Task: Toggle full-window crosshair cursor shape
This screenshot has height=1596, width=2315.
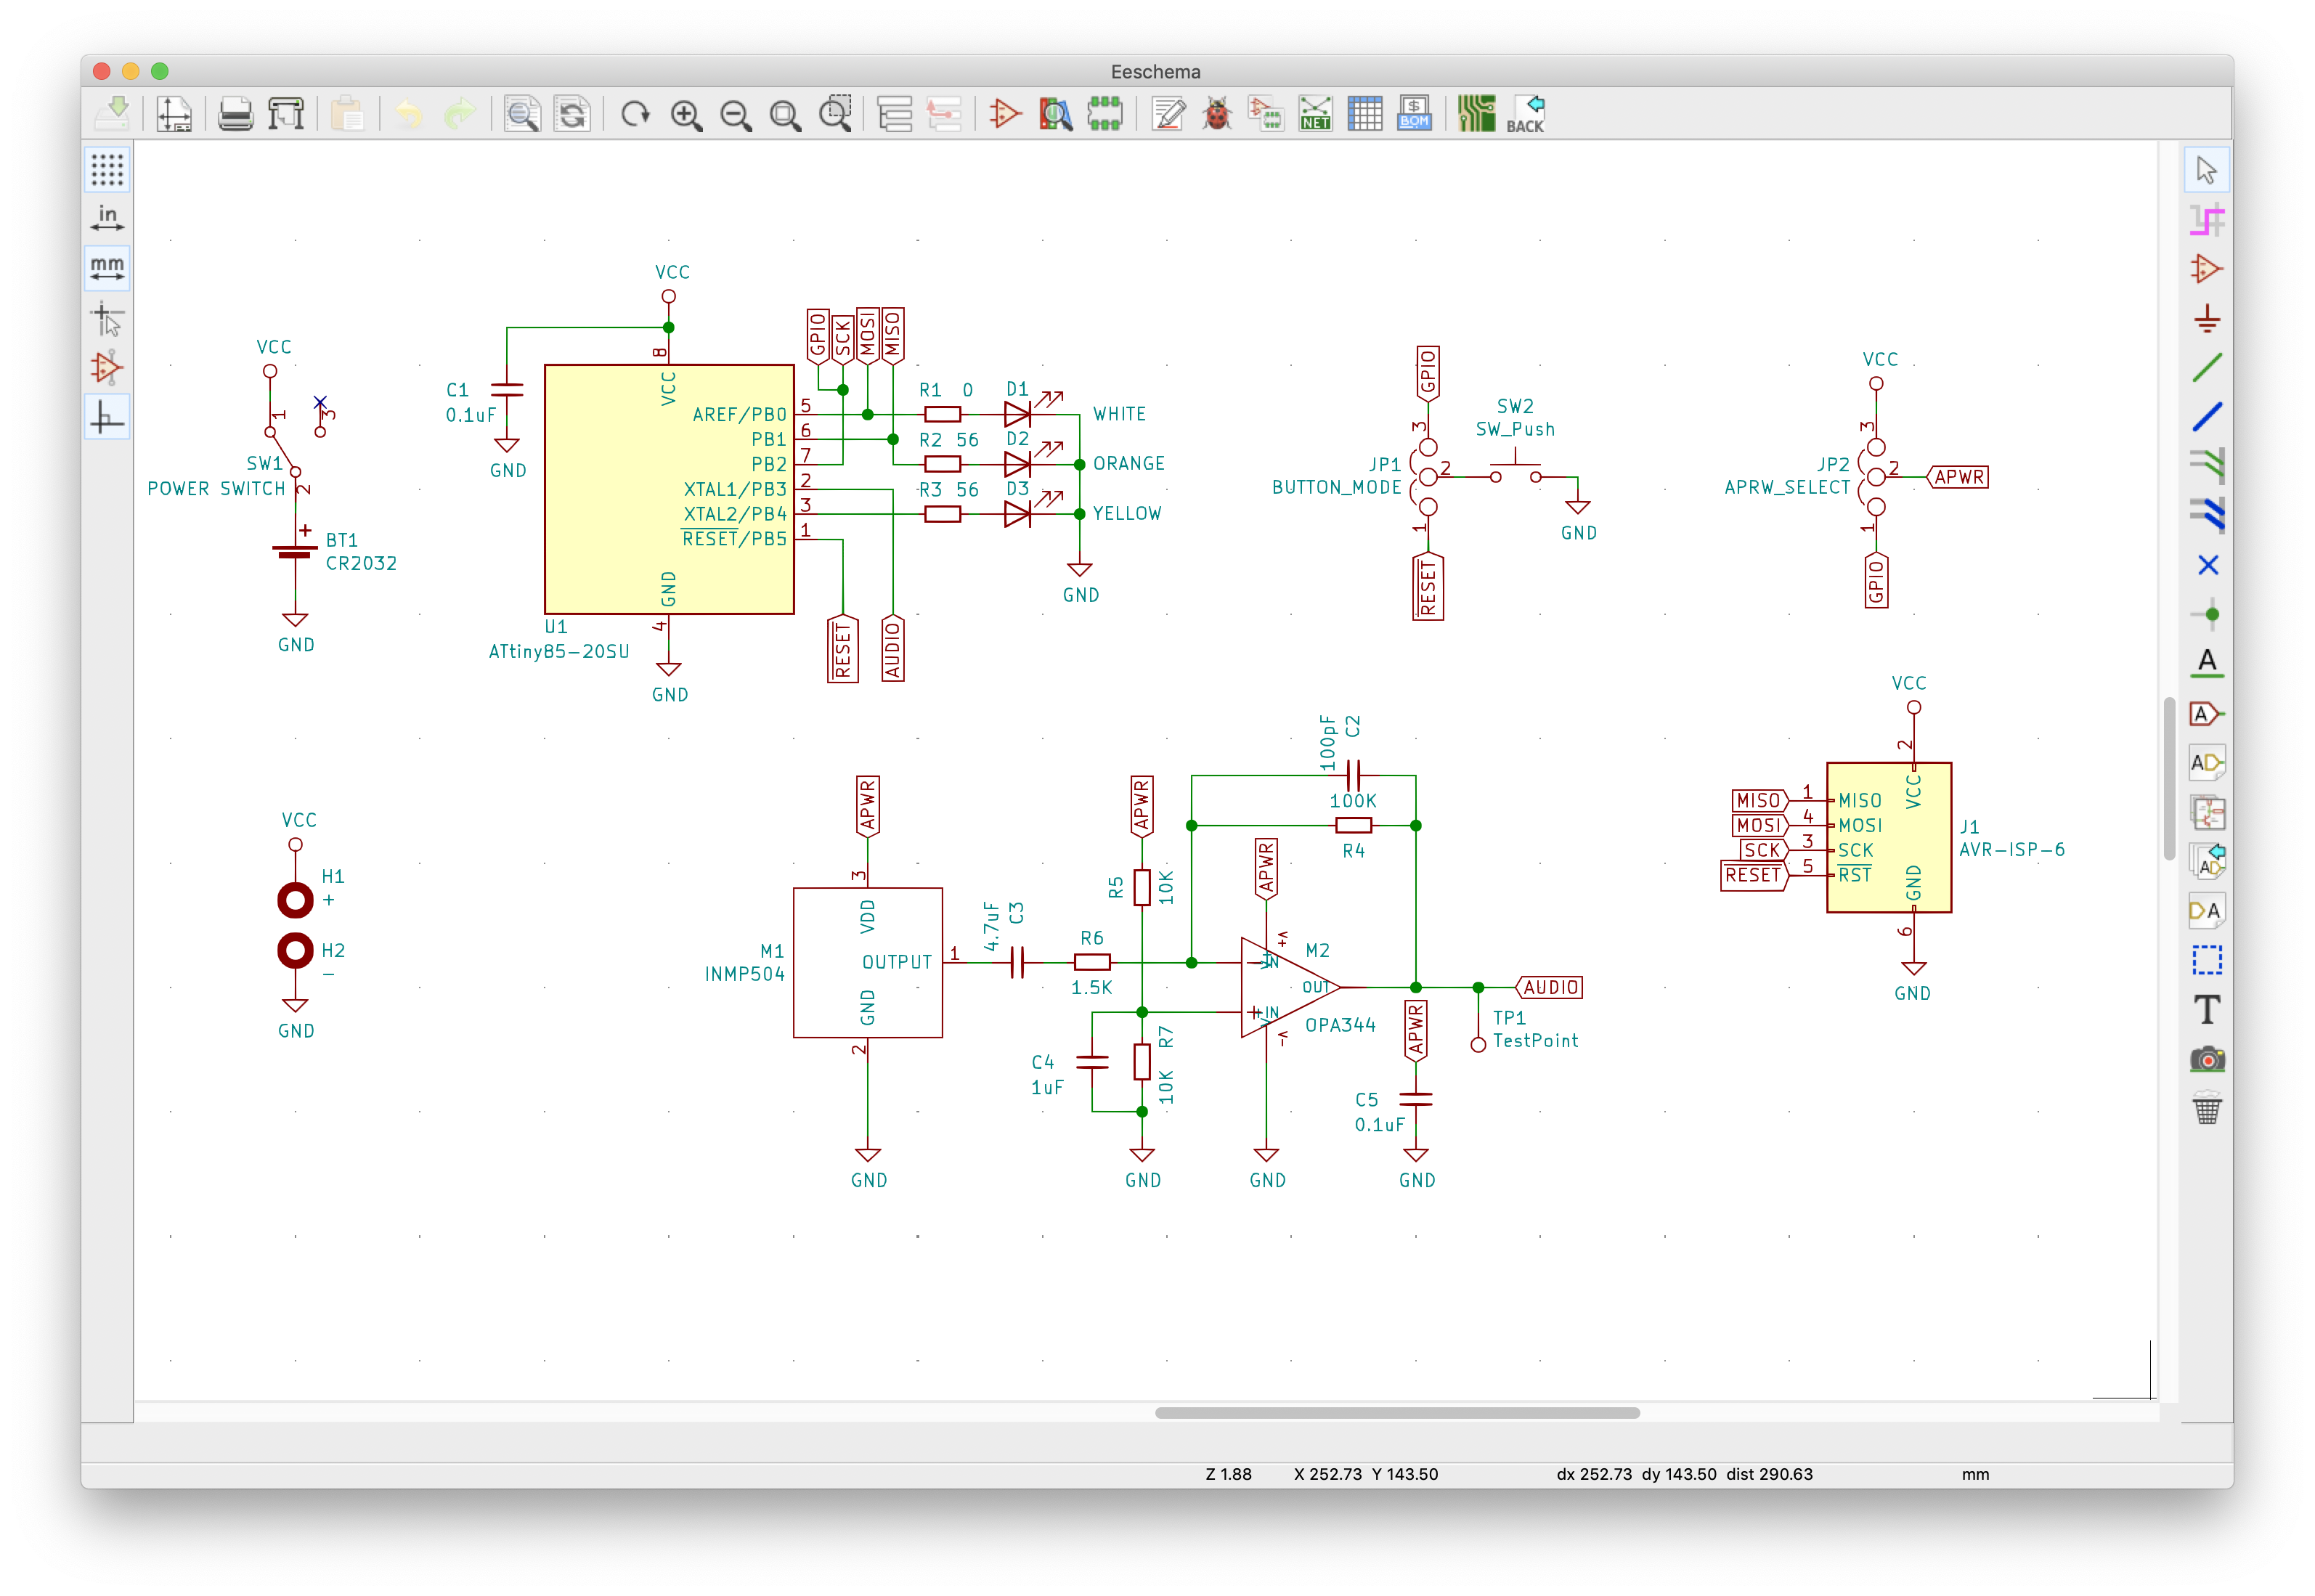Action: pos(107,320)
